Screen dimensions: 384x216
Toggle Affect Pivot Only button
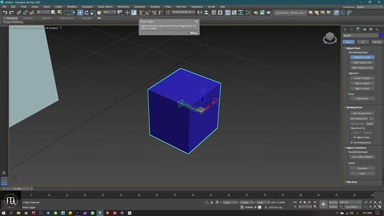(362, 58)
